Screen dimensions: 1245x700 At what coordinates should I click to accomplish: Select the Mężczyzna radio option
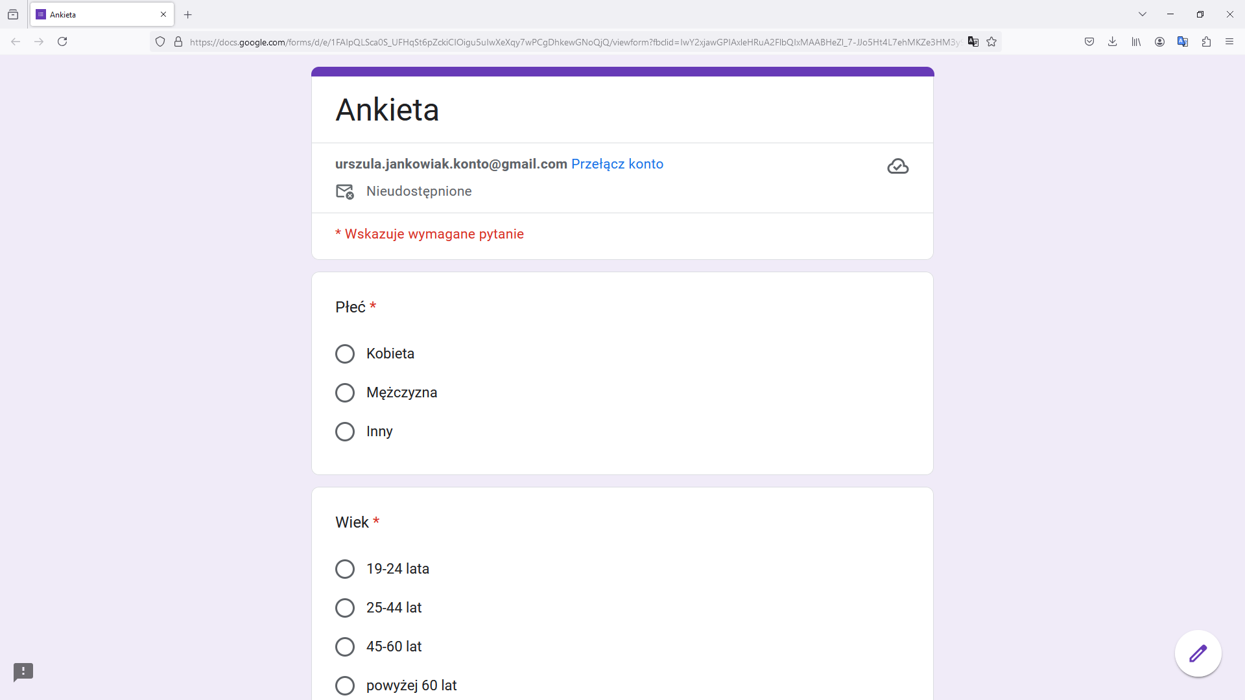[x=345, y=393]
